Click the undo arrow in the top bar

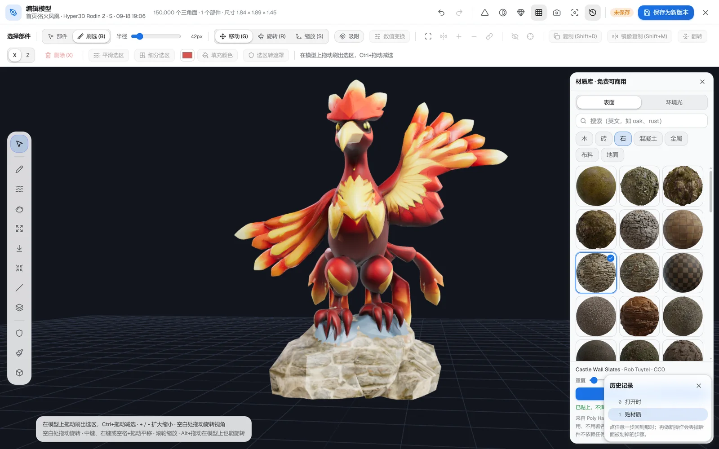[x=441, y=13]
